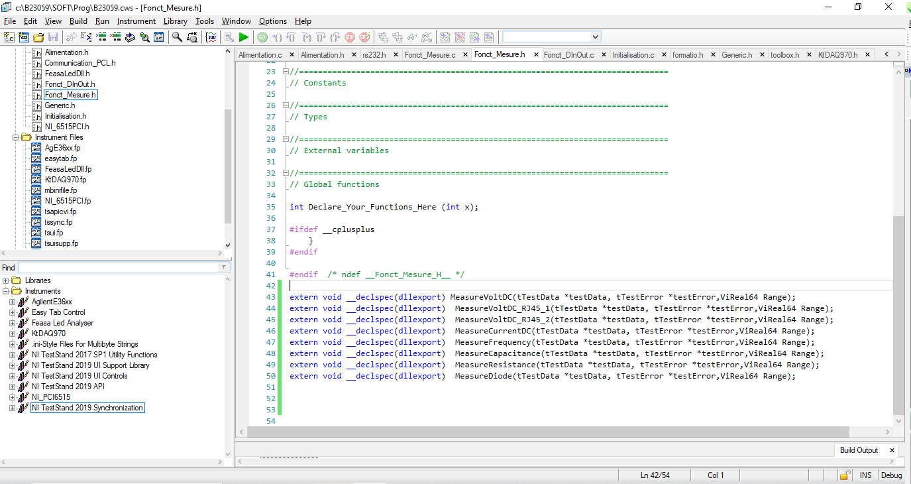Save the current file using the disk icon
911x484 pixels.
[x=53, y=36]
